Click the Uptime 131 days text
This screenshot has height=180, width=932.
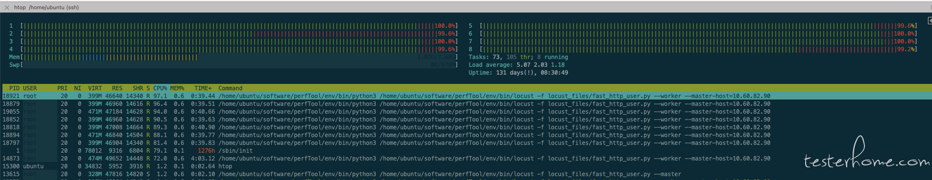[518, 73]
